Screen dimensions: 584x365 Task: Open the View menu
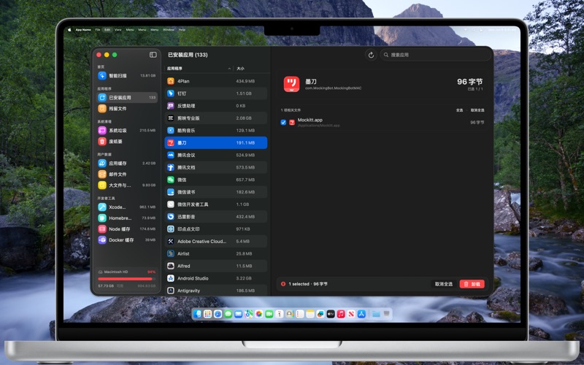click(118, 30)
